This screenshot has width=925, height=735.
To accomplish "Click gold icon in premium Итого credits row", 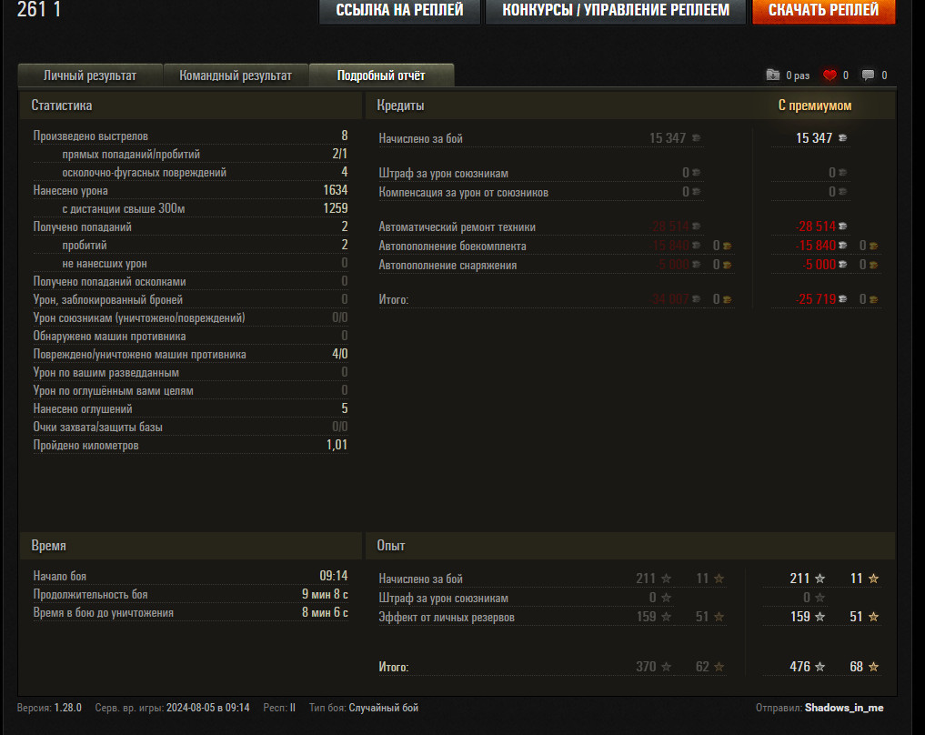I will [x=873, y=299].
